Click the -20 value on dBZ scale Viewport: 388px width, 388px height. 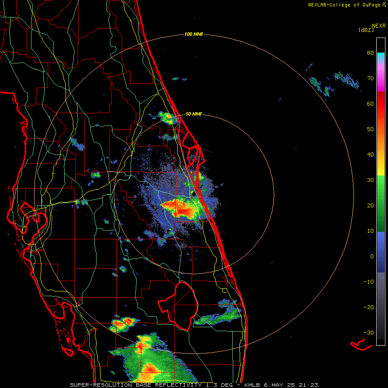click(x=369, y=307)
